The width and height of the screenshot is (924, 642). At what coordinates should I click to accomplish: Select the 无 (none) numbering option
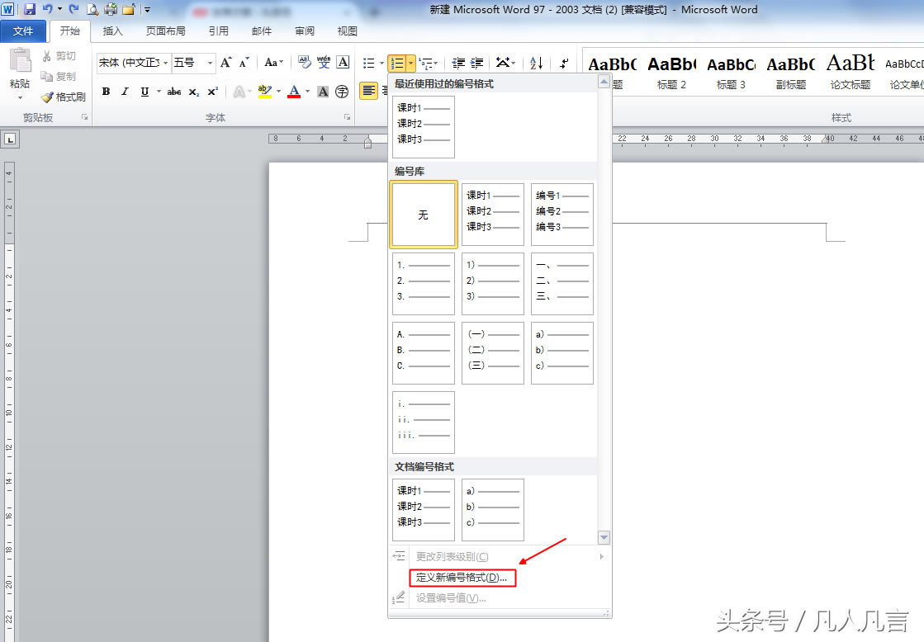[423, 215]
